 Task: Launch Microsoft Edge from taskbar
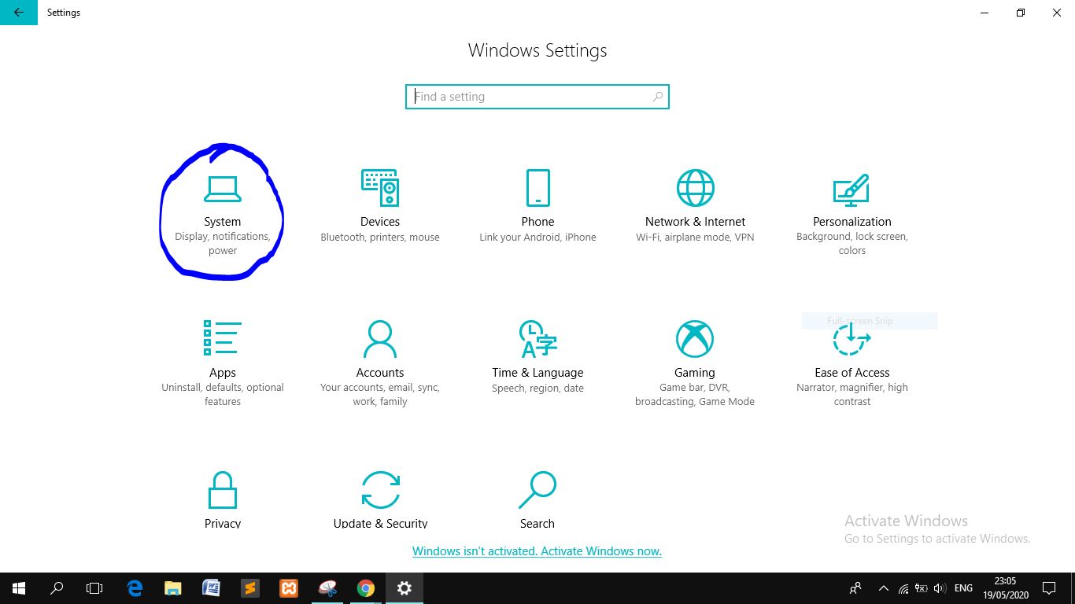click(x=135, y=587)
